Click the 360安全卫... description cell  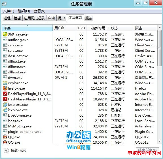[x=144, y=34]
